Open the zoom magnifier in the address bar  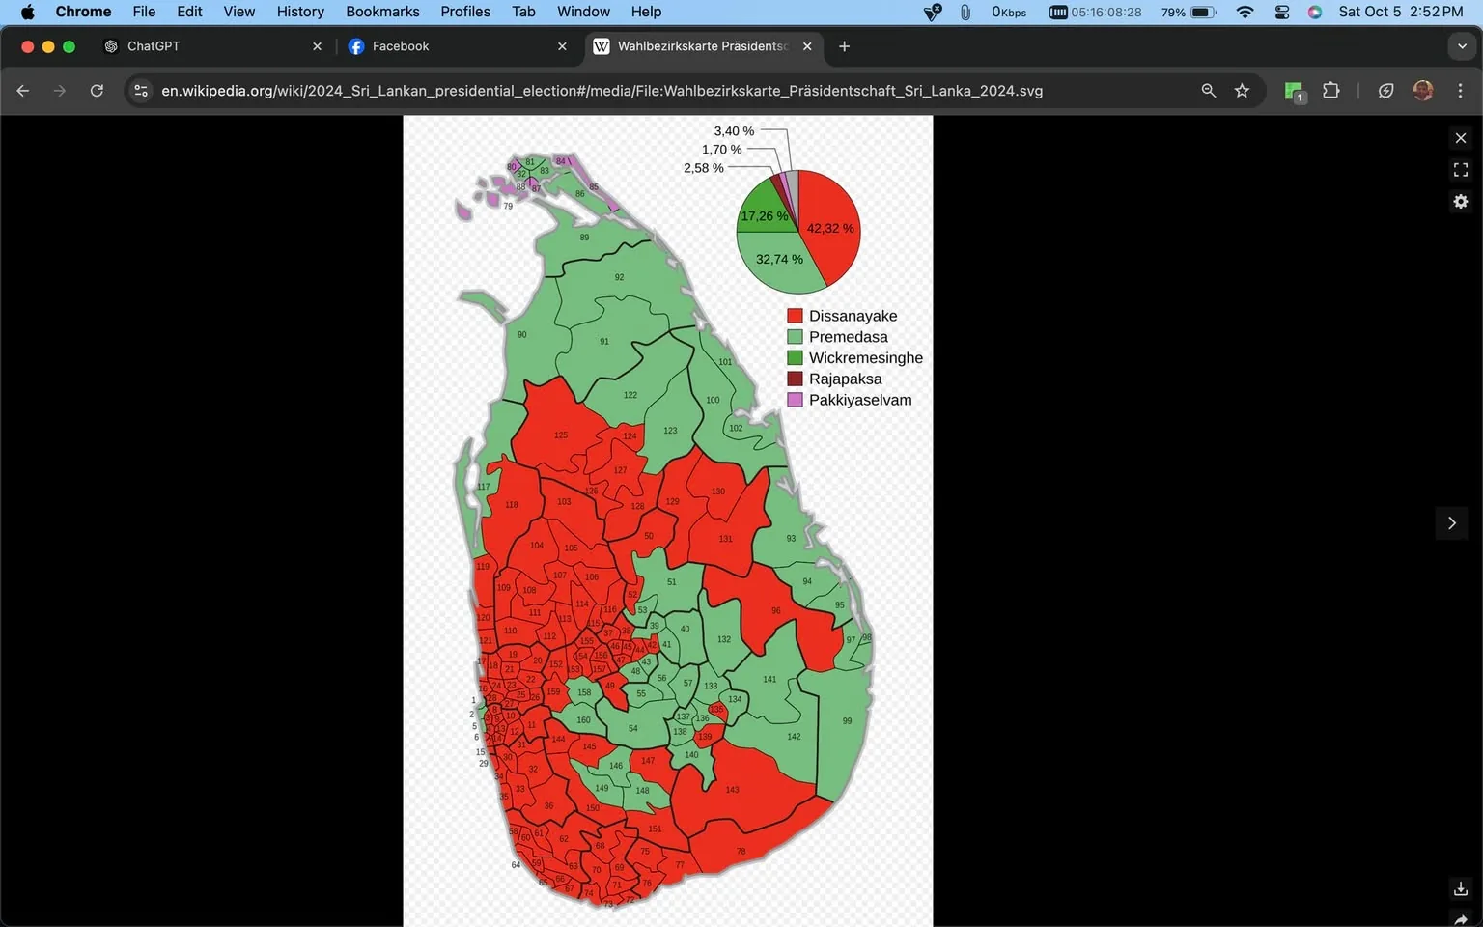1208,90
